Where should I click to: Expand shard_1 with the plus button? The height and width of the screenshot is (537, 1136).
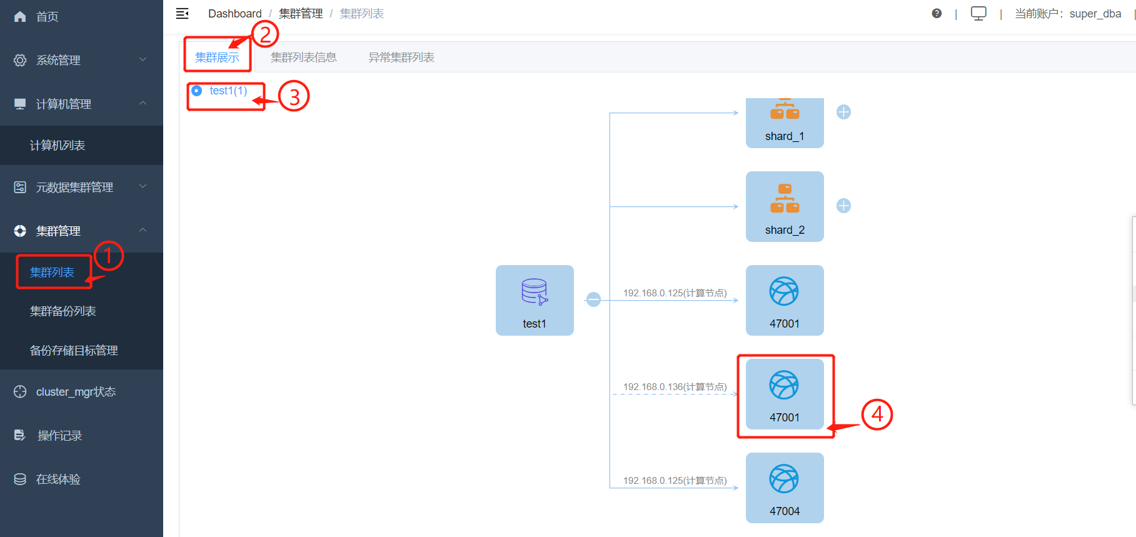[x=843, y=112]
